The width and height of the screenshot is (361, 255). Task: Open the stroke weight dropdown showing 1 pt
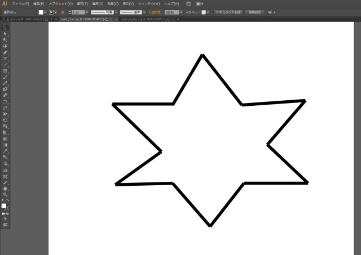pos(87,12)
